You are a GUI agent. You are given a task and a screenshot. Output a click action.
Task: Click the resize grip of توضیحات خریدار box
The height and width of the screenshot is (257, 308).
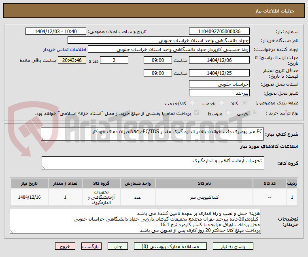click(x=12, y=232)
